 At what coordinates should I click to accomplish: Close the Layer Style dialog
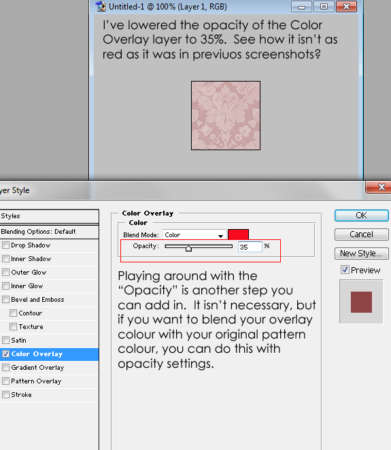click(379, 187)
